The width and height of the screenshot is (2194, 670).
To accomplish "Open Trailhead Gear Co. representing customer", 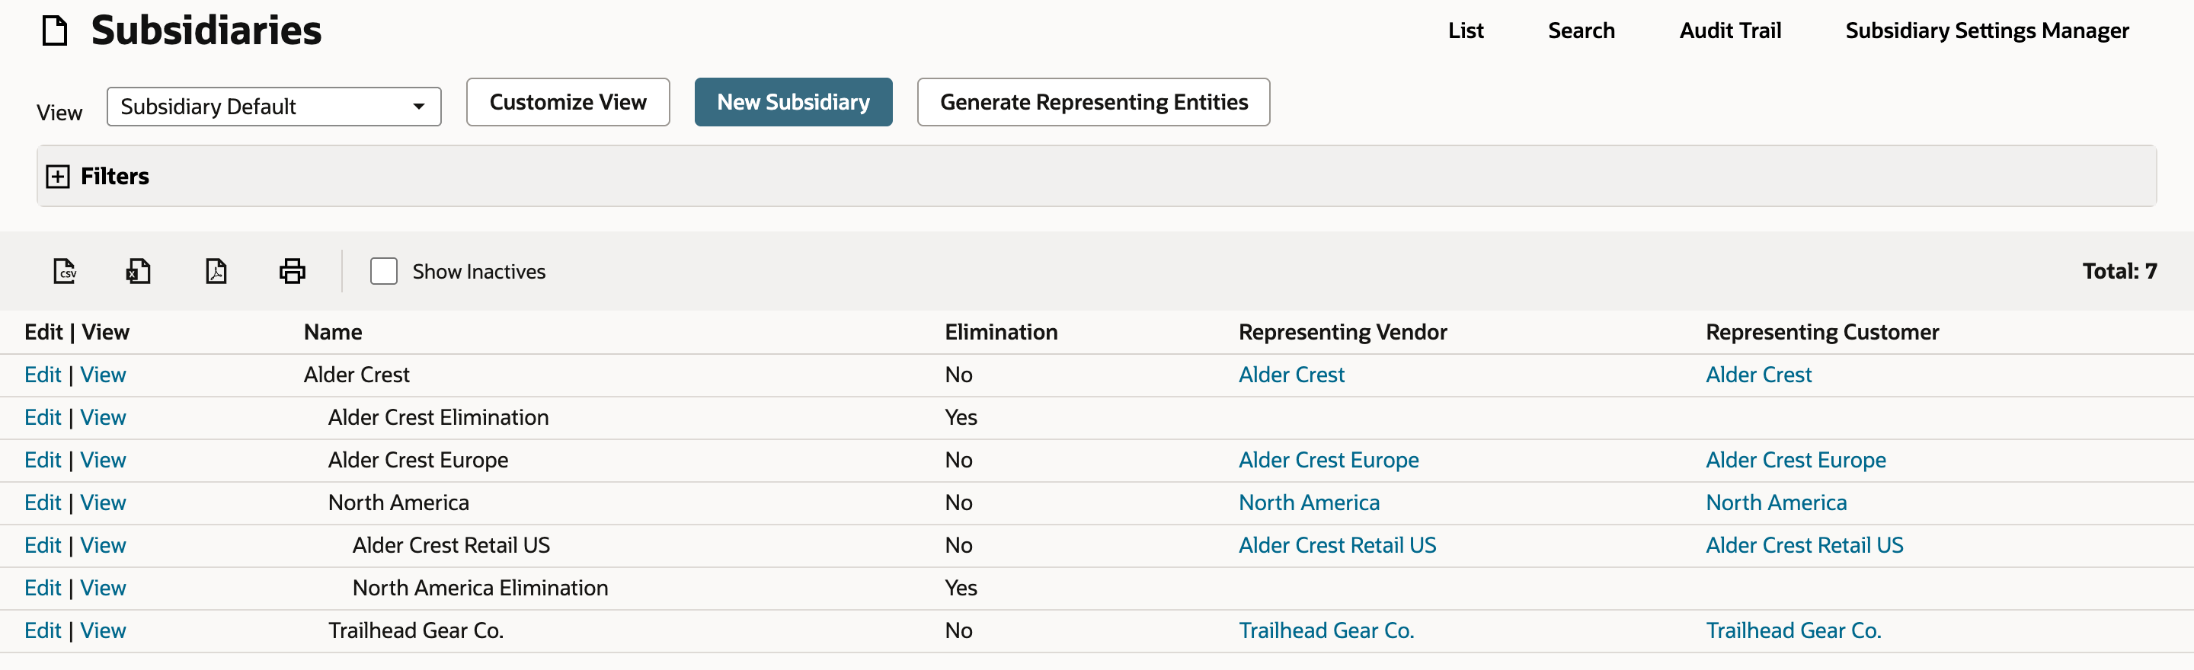I will tap(1793, 630).
